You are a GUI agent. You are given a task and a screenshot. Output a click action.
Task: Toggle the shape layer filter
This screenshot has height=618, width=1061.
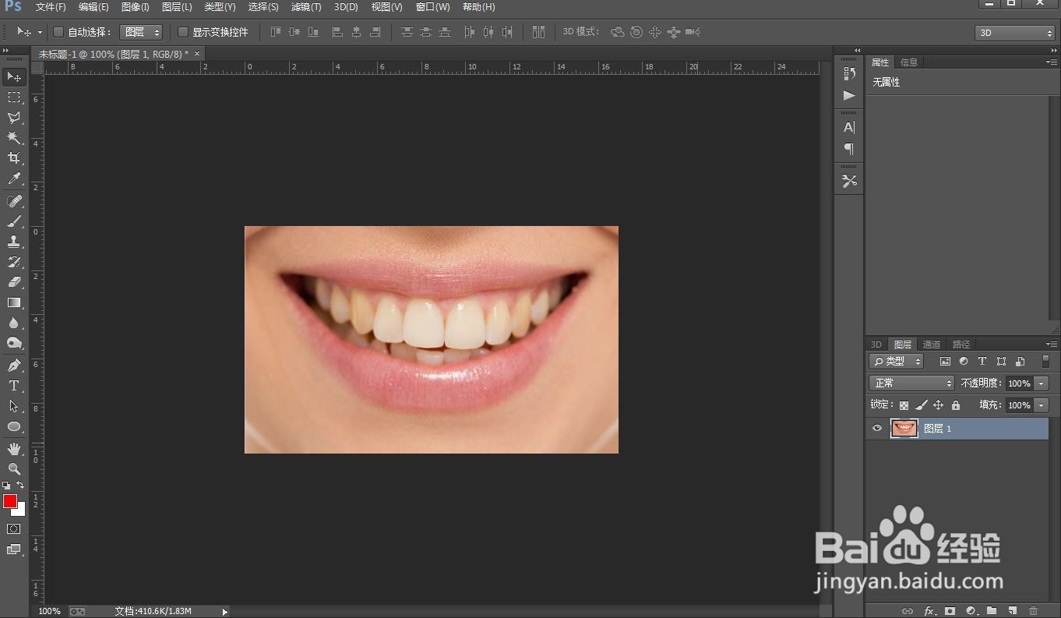(1001, 362)
